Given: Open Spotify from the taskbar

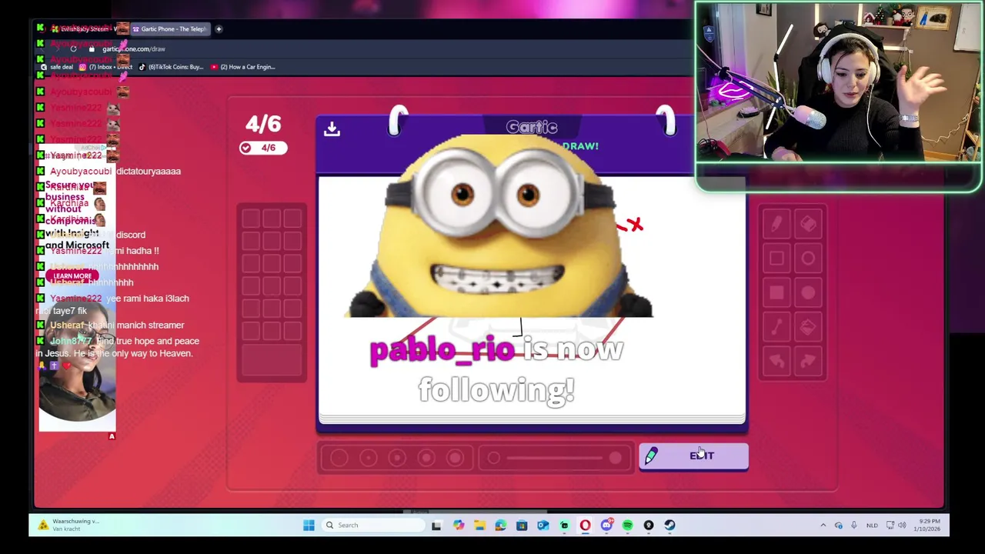Looking at the screenshot, I should click(x=627, y=525).
